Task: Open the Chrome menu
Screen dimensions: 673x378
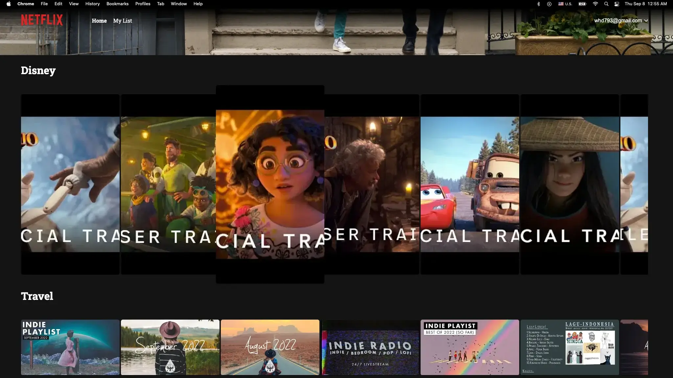Action: 26,4
